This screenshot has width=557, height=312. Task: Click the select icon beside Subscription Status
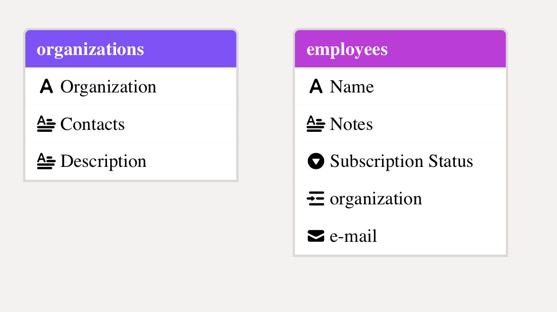pos(316,161)
